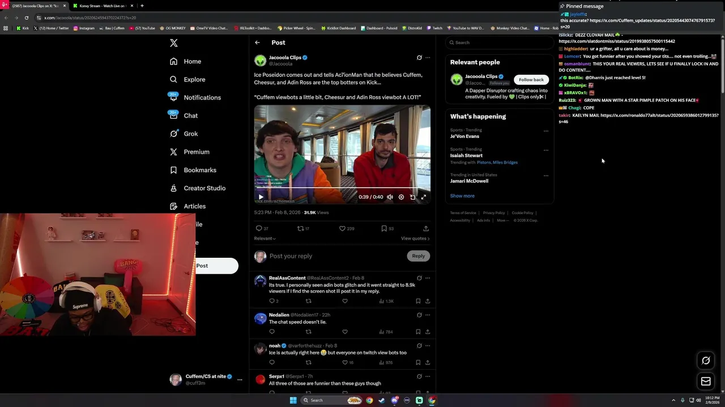Open the Chat section
The width and height of the screenshot is (725, 407).
tap(184, 116)
